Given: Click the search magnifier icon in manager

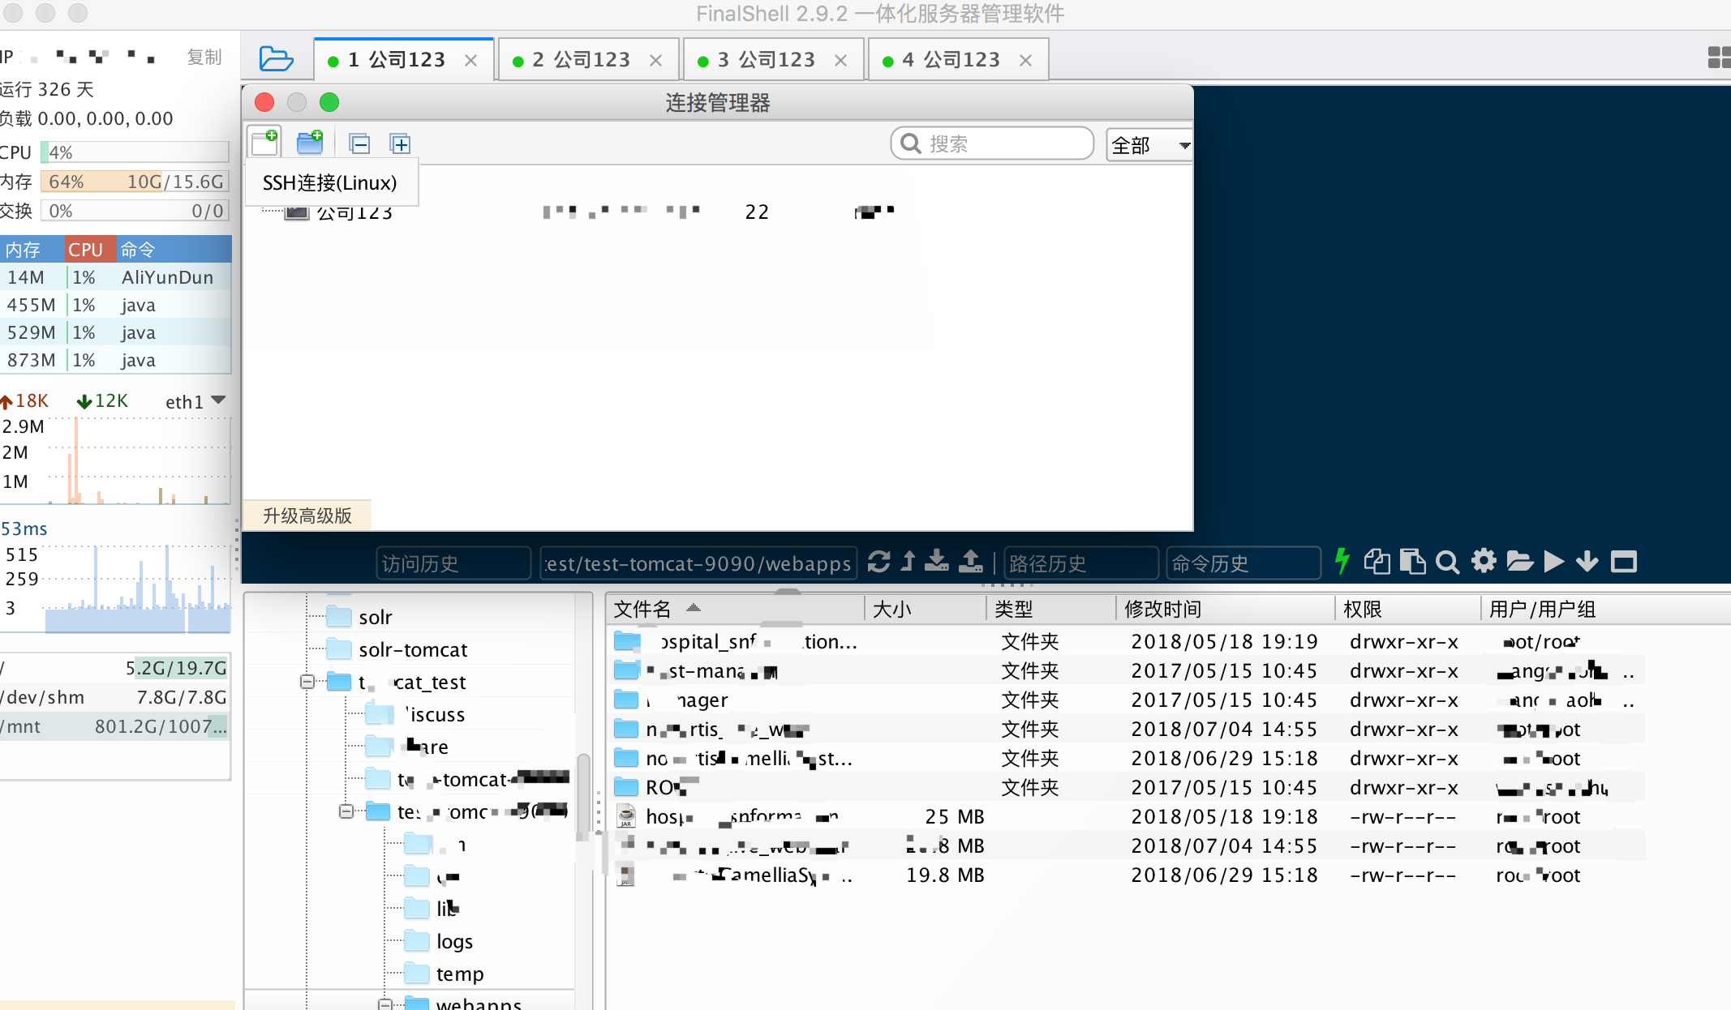Looking at the screenshot, I should (911, 143).
